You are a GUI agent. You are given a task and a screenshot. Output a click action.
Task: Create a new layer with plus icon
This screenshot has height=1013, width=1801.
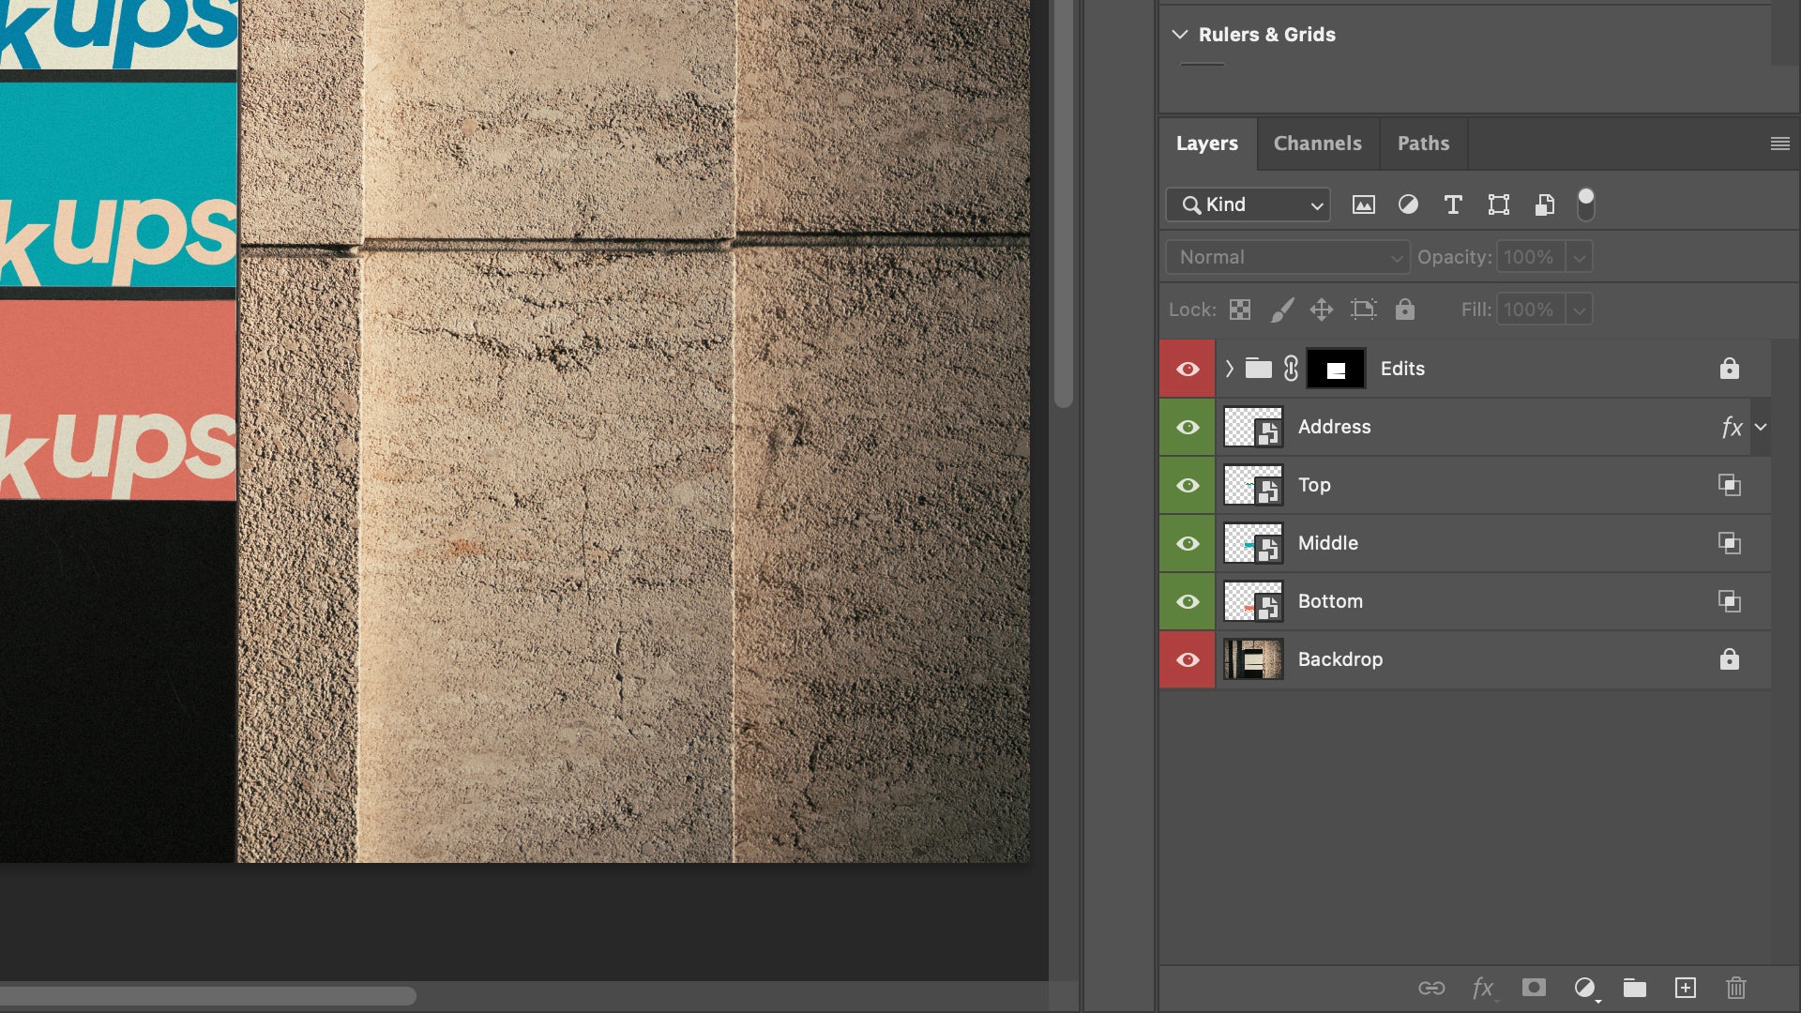coord(1685,988)
